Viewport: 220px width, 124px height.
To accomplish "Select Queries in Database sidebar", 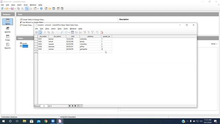I will (8, 30).
